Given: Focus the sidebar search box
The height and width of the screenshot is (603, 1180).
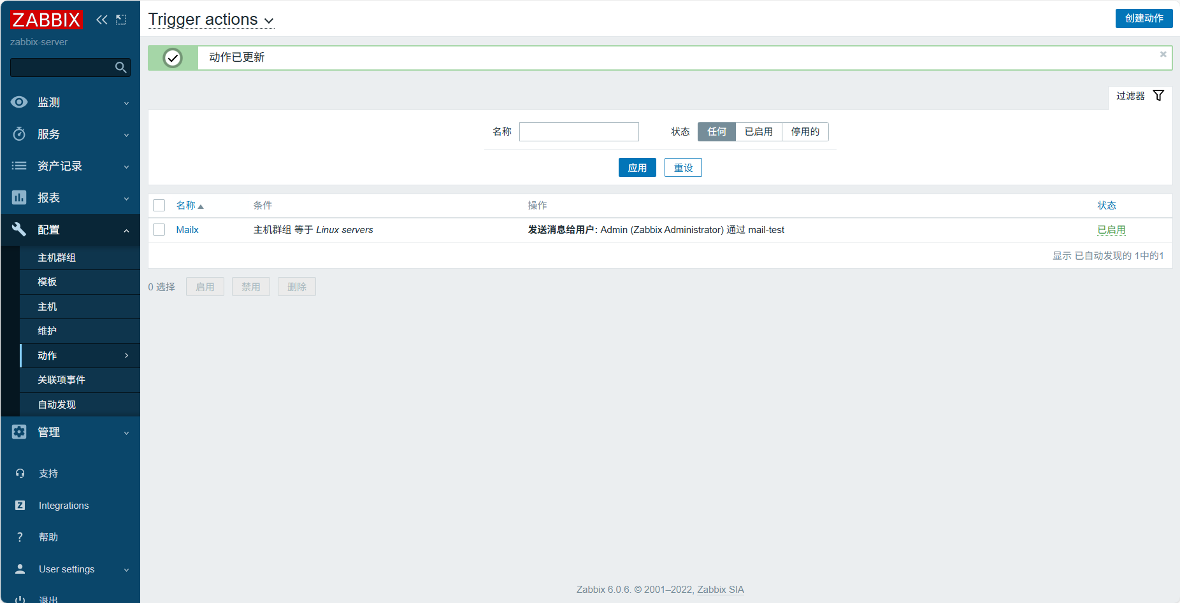Looking at the screenshot, I should (x=70, y=67).
